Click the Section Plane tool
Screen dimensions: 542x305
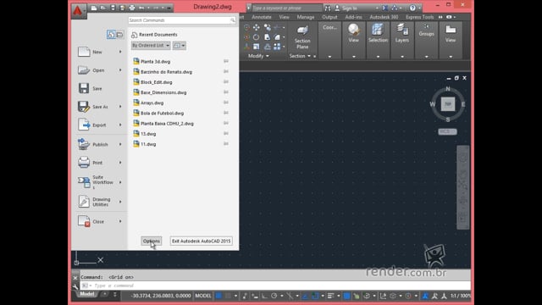coord(302,36)
